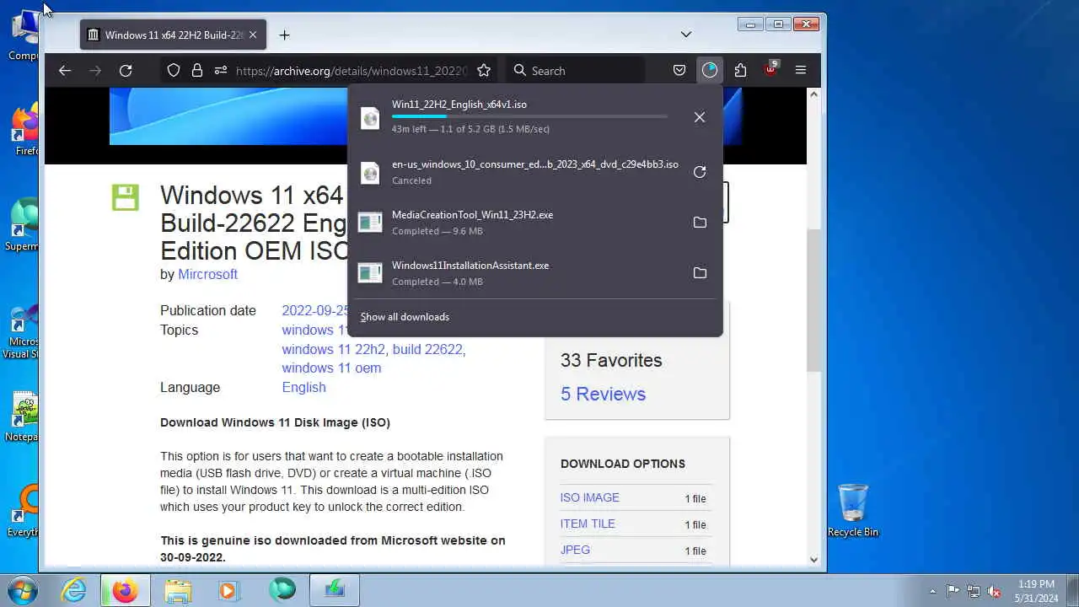Click the page scrollbar down arrow
This screenshot has width=1079, height=607.
pos(813,559)
